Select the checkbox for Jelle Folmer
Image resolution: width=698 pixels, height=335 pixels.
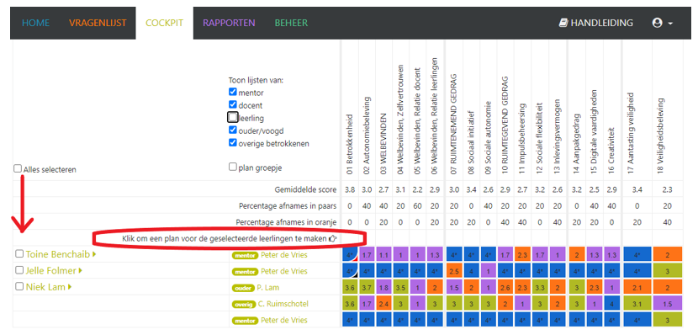click(x=19, y=270)
